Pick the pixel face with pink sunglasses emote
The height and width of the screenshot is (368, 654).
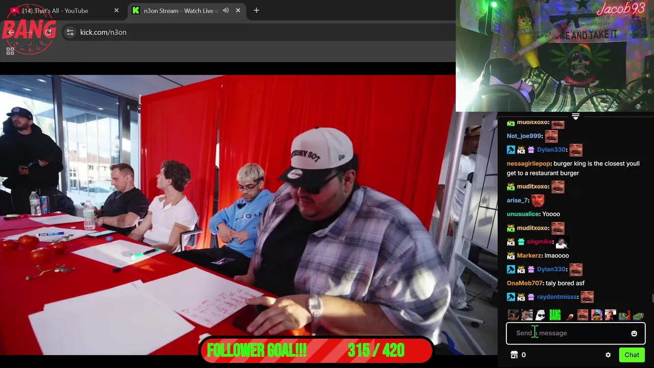tap(596, 315)
